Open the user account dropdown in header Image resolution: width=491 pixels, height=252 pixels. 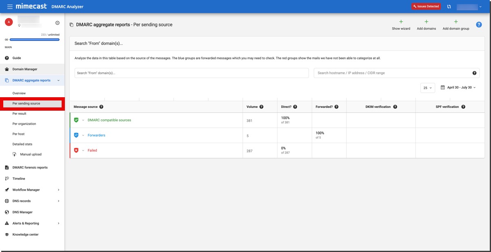coord(469,7)
